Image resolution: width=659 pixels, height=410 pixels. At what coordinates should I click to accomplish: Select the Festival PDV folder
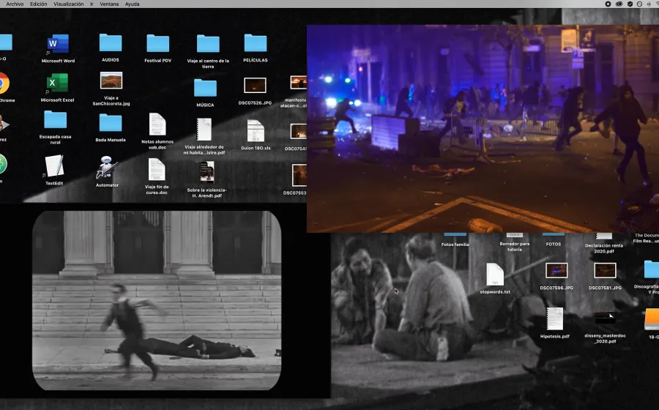coord(158,43)
